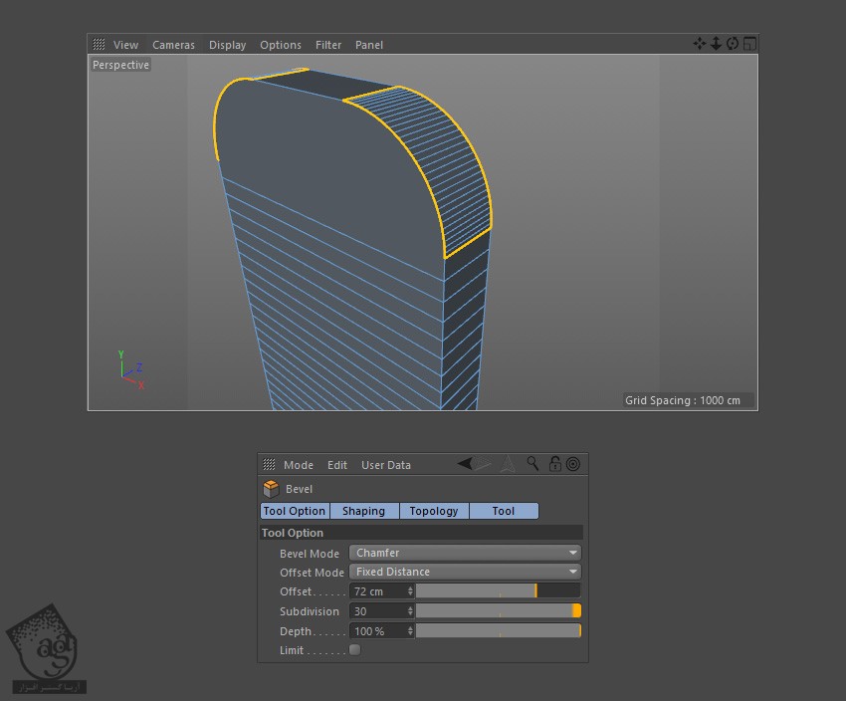The width and height of the screenshot is (846, 701).
Task: Click the Offset value stepper arrows
Action: click(410, 591)
